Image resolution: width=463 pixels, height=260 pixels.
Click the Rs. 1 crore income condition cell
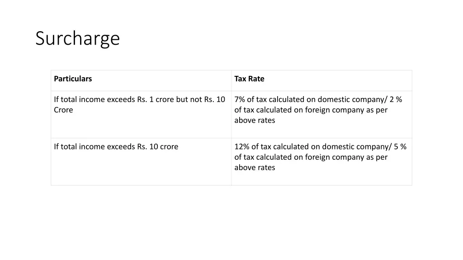click(x=141, y=114)
